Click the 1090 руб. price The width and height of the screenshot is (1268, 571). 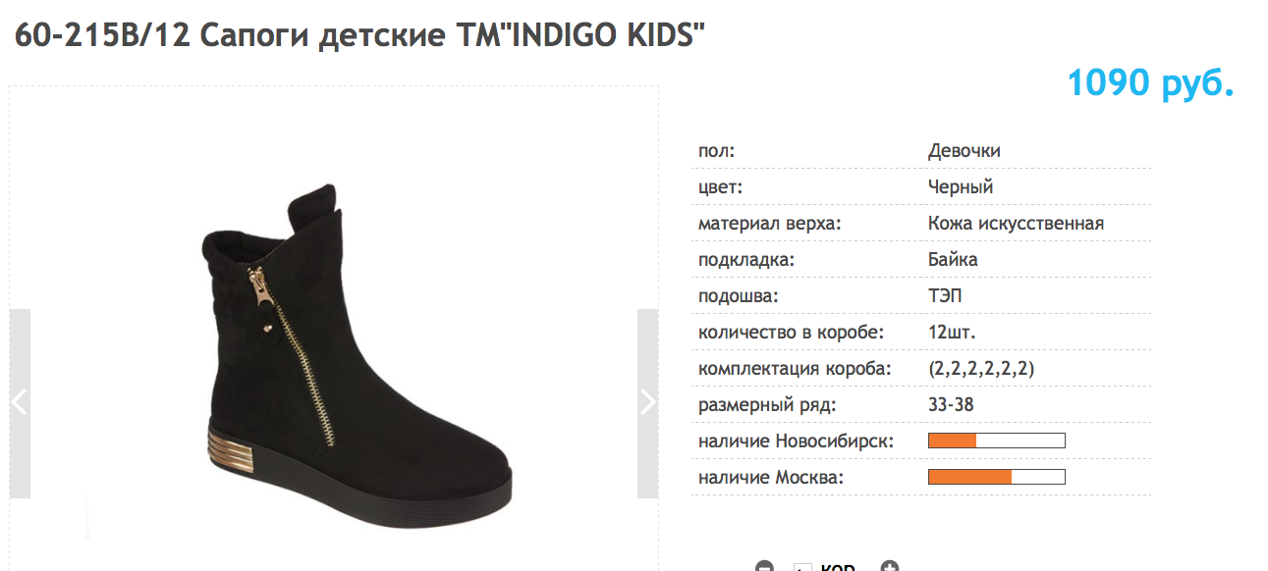(1150, 83)
